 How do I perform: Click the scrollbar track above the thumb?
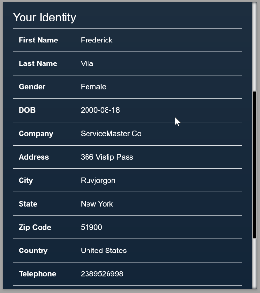click(254, 47)
